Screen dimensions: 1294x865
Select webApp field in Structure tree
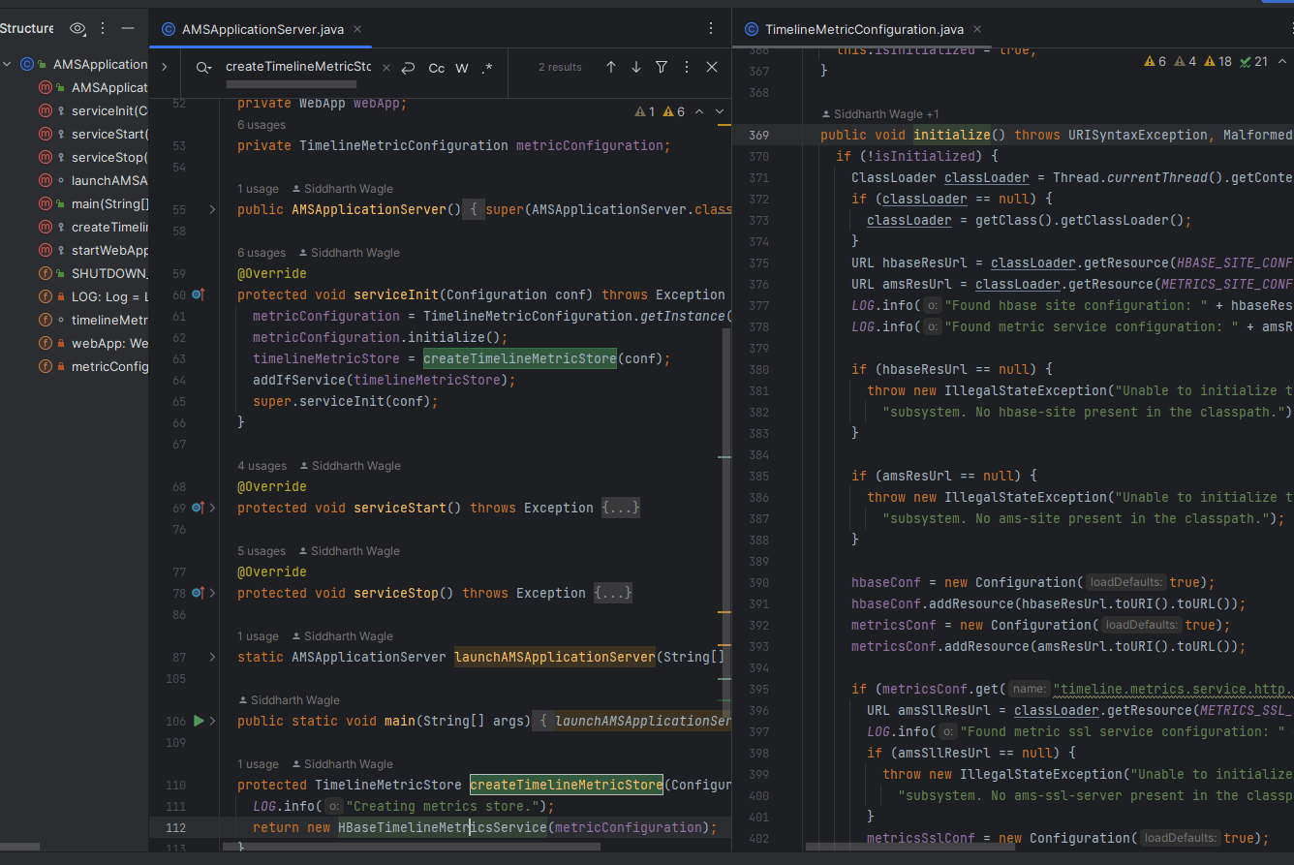point(109,343)
